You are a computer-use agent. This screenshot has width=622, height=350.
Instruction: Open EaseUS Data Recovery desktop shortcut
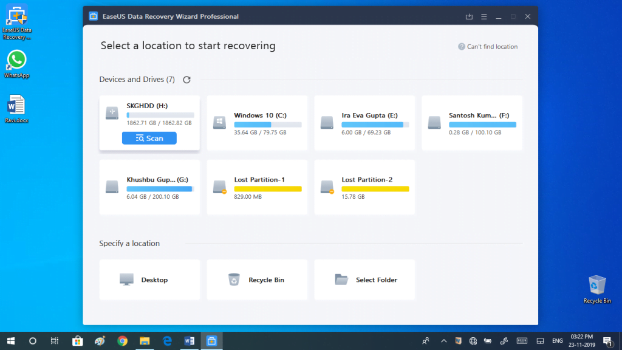[x=16, y=23]
